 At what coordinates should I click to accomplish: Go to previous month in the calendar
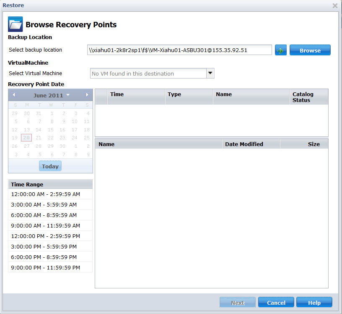(14, 95)
